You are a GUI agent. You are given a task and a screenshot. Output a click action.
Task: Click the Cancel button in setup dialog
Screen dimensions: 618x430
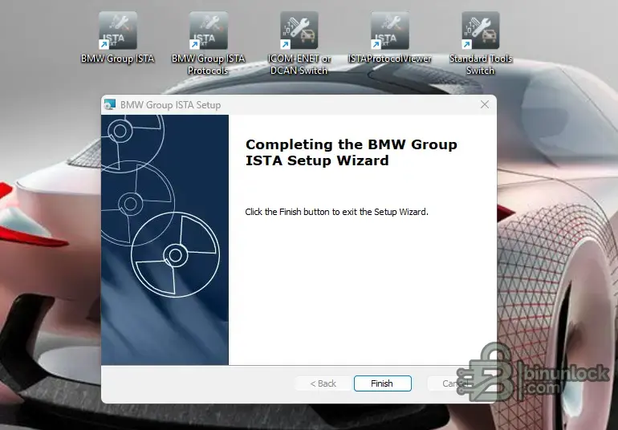[454, 383]
